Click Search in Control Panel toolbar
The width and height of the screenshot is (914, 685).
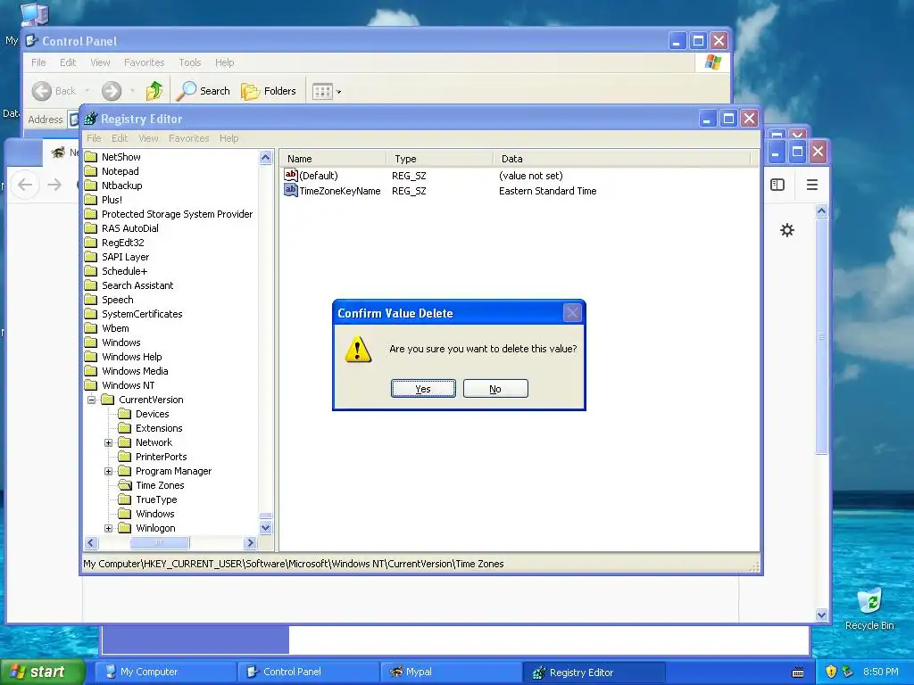tap(204, 91)
